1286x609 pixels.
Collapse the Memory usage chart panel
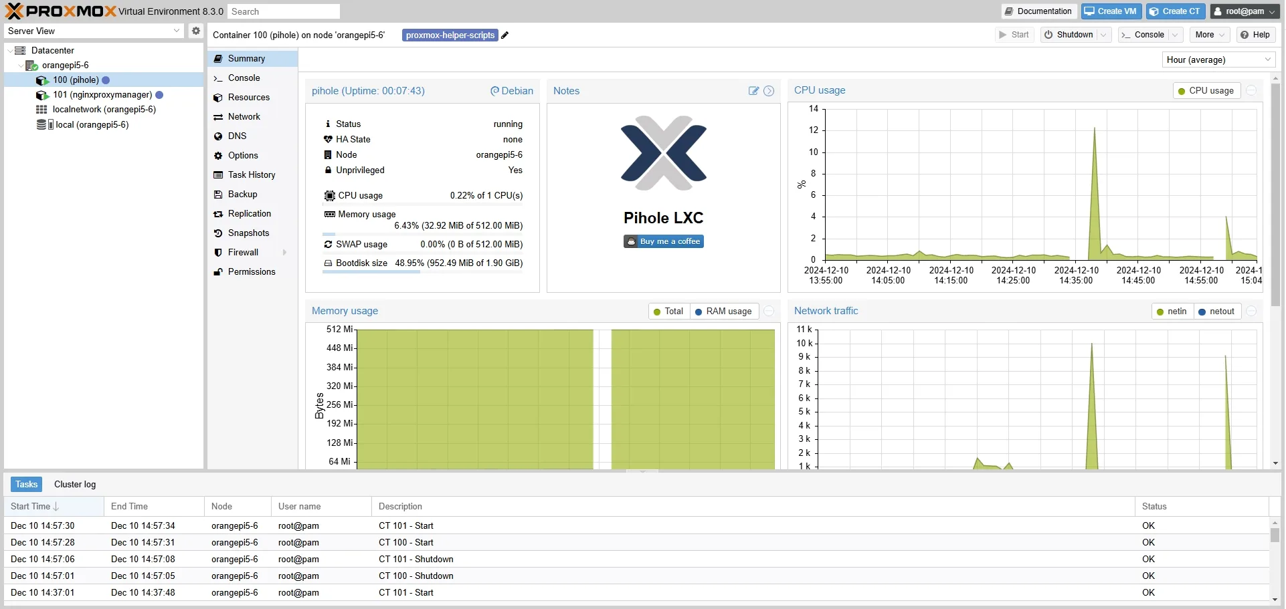769,311
